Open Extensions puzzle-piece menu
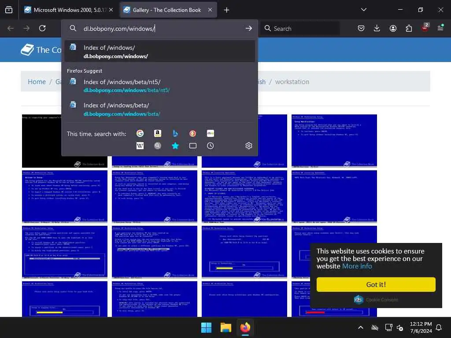This screenshot has height=338, width=451. coord(409,28)
